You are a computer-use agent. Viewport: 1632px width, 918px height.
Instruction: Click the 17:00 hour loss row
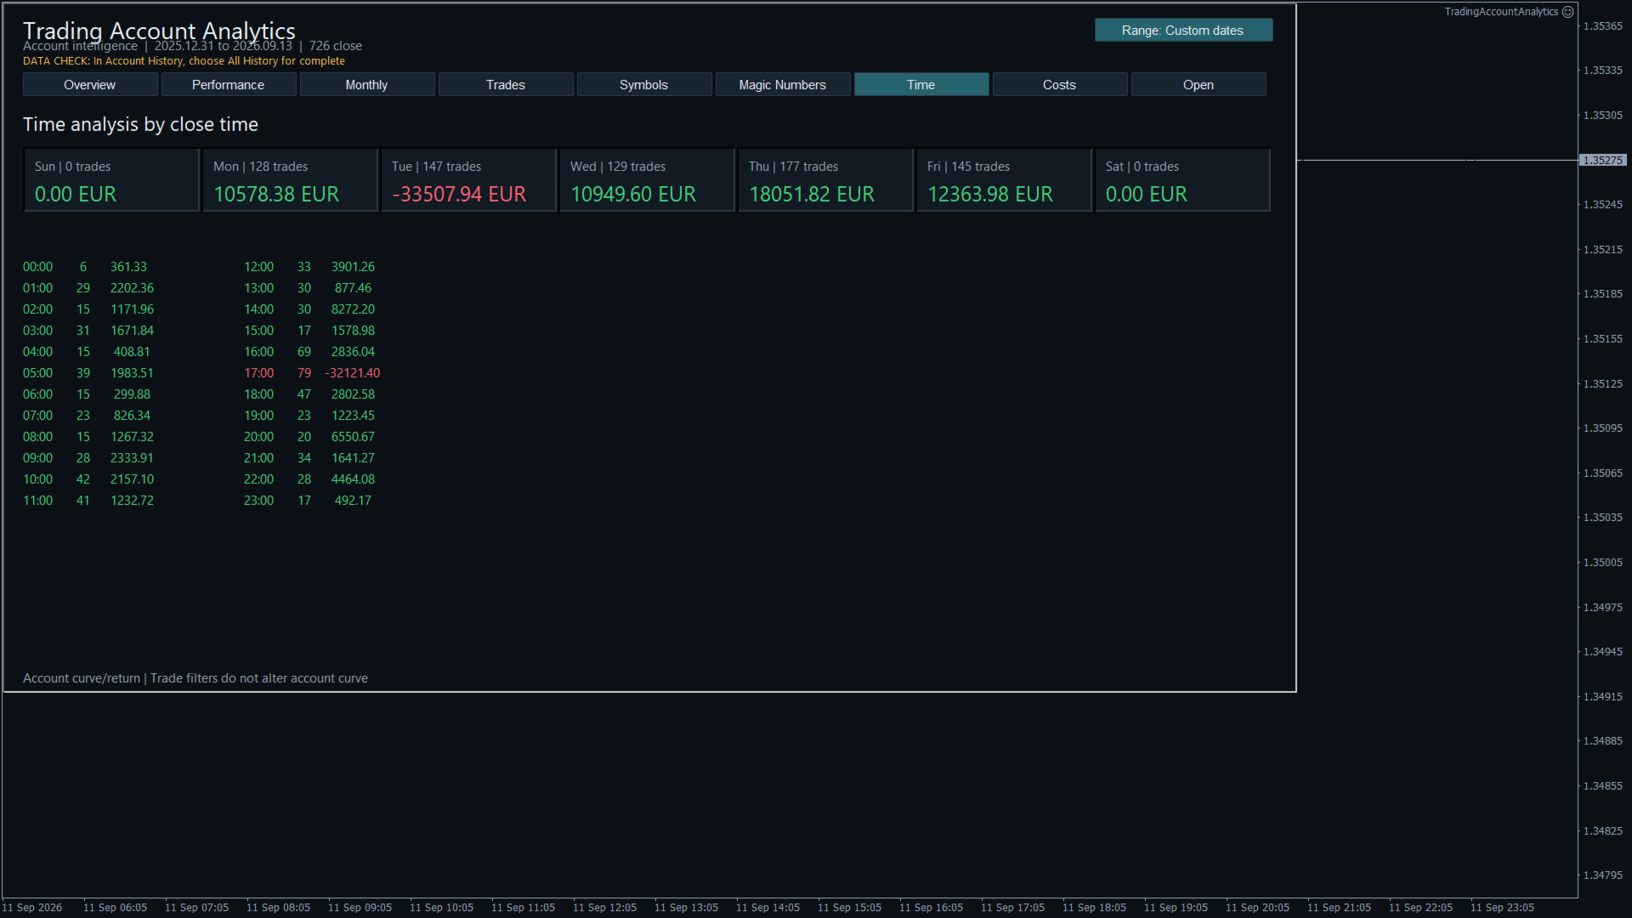click(x=312, y=373)
